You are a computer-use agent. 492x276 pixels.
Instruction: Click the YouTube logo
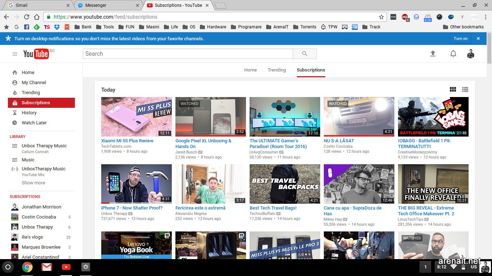(x=36, y=54)
